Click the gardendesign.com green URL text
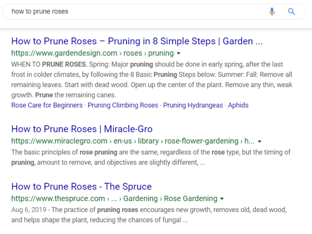The width and height of the screenshot is (312, 234). click(92, 53)
